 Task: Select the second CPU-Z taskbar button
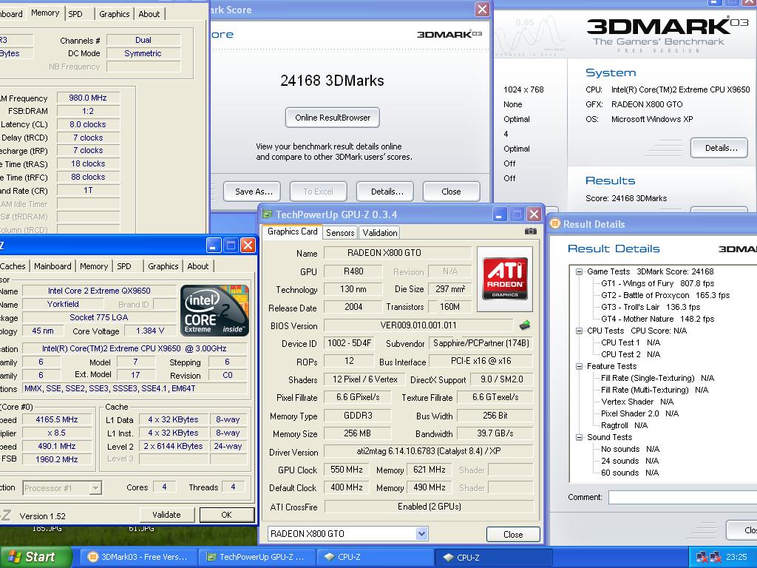coord(493,557)
